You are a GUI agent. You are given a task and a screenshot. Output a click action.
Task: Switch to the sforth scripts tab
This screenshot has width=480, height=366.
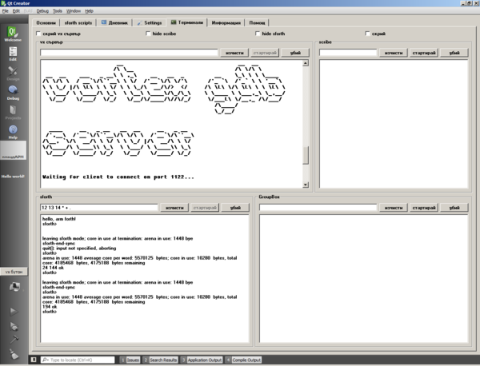pyautogui.click(x=78, y=22)
